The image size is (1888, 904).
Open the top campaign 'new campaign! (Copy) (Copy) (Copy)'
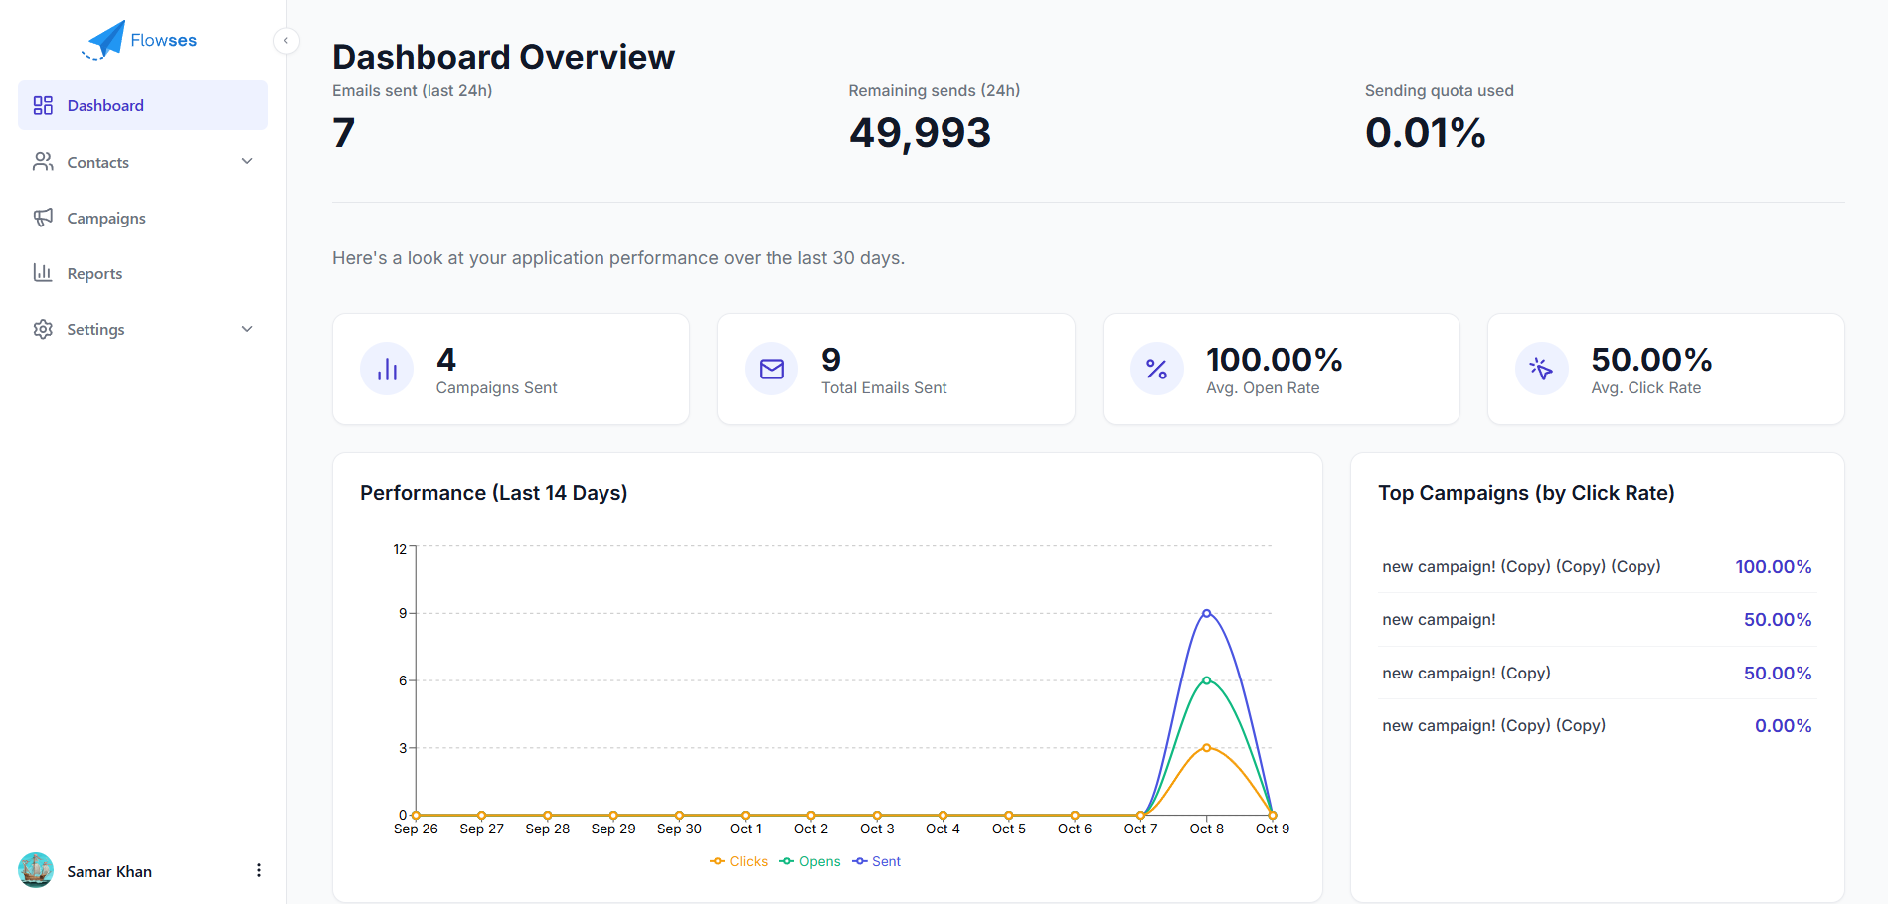click(x=1520, y=566)
